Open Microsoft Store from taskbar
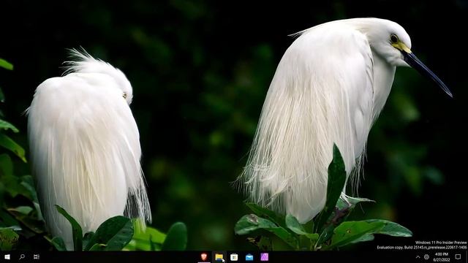This screenshot has height=263, width=468. (x=234, y=257)
